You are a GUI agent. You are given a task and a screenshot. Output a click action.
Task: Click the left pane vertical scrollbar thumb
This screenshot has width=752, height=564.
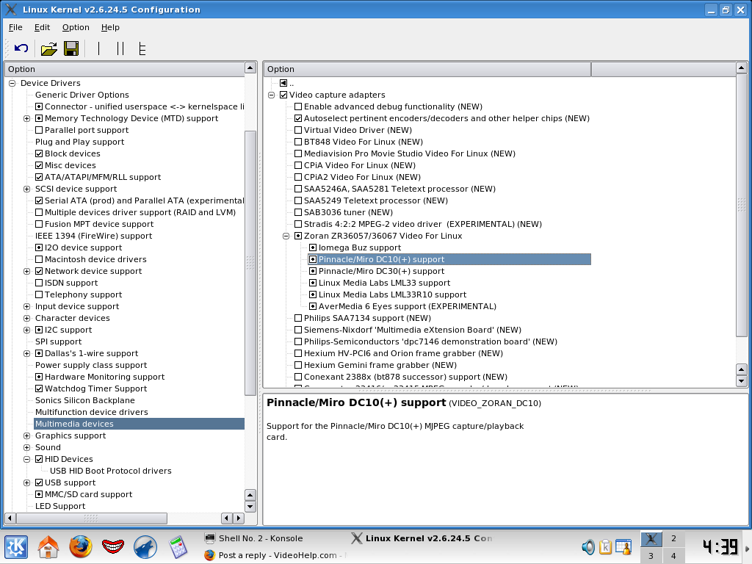[x=250, y=263]
